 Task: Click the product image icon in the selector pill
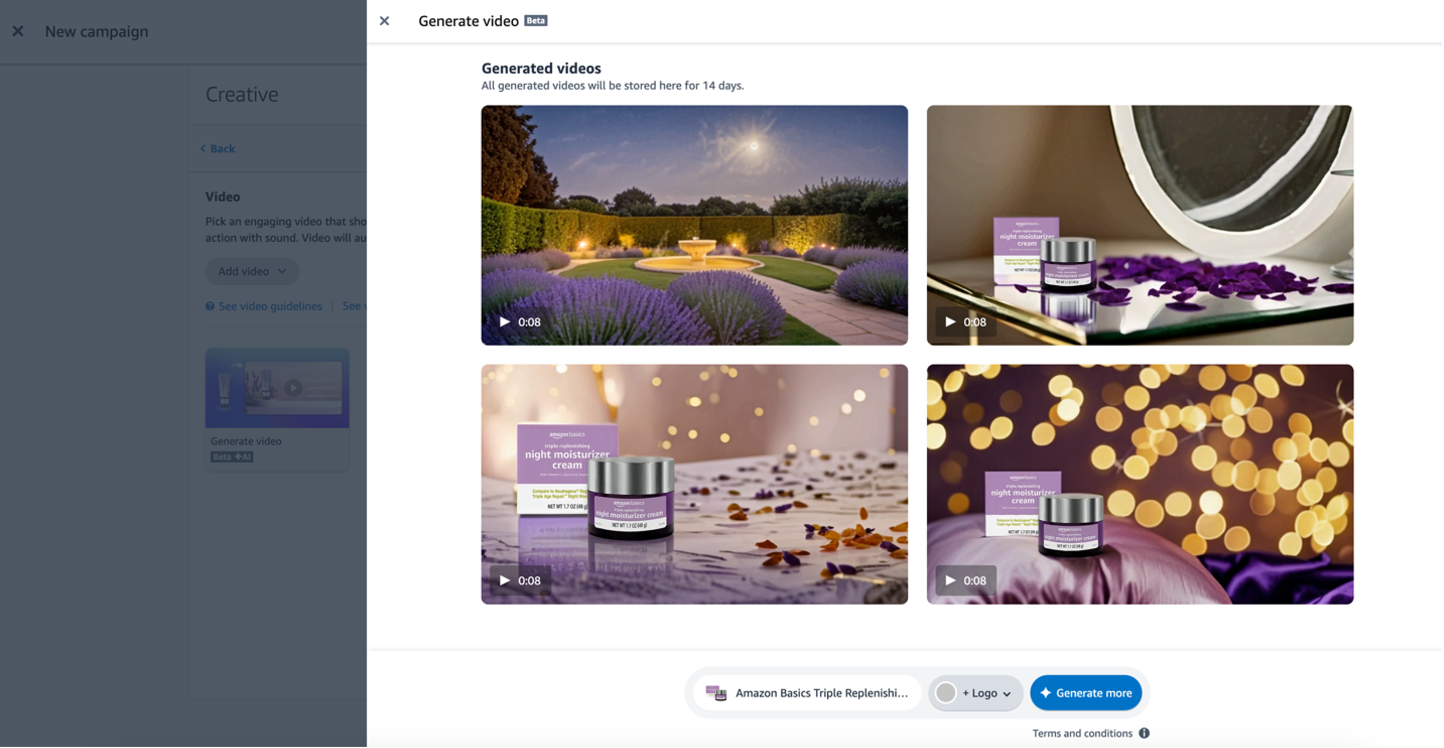tap(717, 693)
